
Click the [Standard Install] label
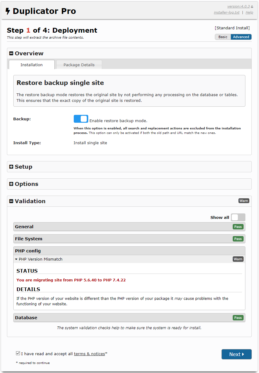[232, 28]
